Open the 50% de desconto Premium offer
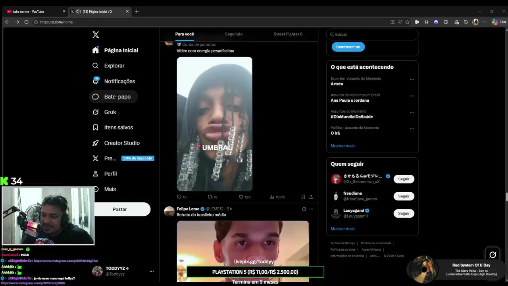This screenshot has width=508, height=286. coord(138,158)
